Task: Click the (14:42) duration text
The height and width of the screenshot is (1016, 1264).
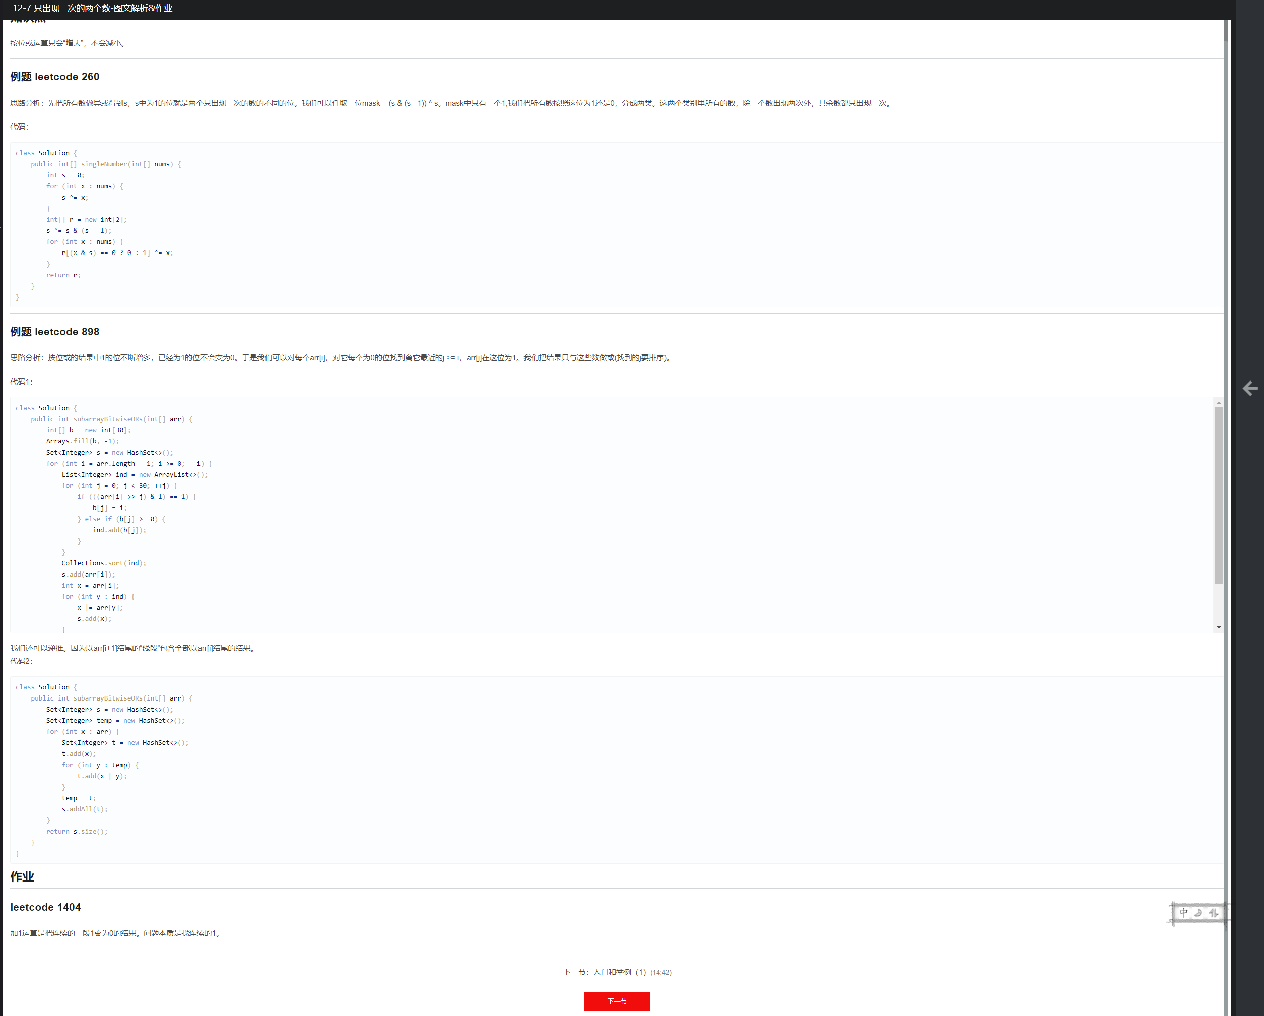Action: [x=661, y=973]
